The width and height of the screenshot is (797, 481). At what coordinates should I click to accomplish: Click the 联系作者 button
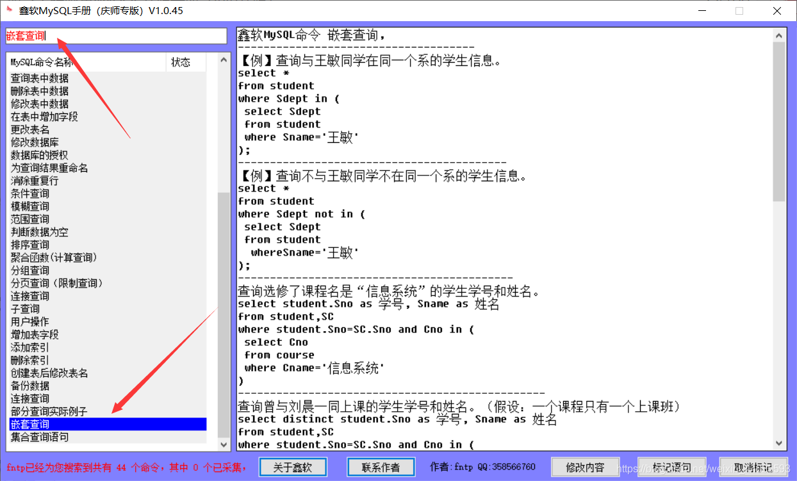coord(381,468)
